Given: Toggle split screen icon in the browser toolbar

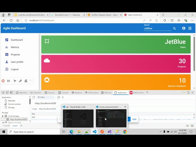Looking at the screenshot, I should [x=172, y=21].
